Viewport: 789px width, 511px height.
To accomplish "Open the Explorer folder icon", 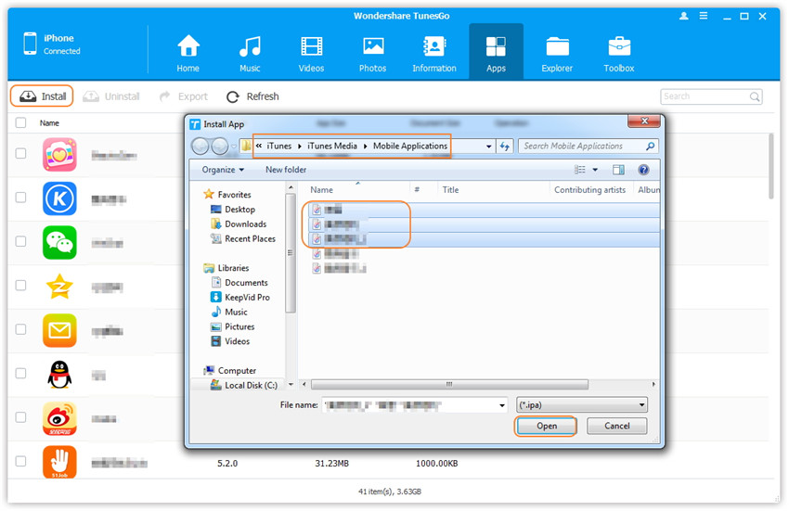I will [557, 46].
